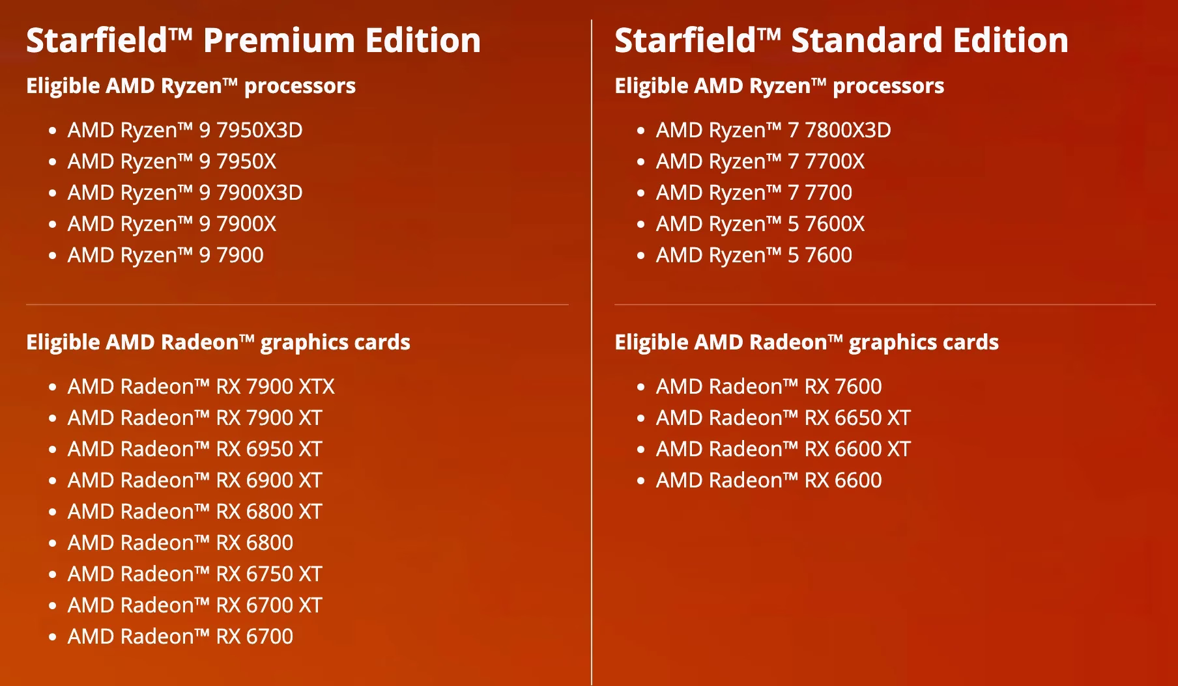This screenshot has height=686, width=1178.
Task: Click AMD Radeon RX 6950 XT text
Action: 195,449
